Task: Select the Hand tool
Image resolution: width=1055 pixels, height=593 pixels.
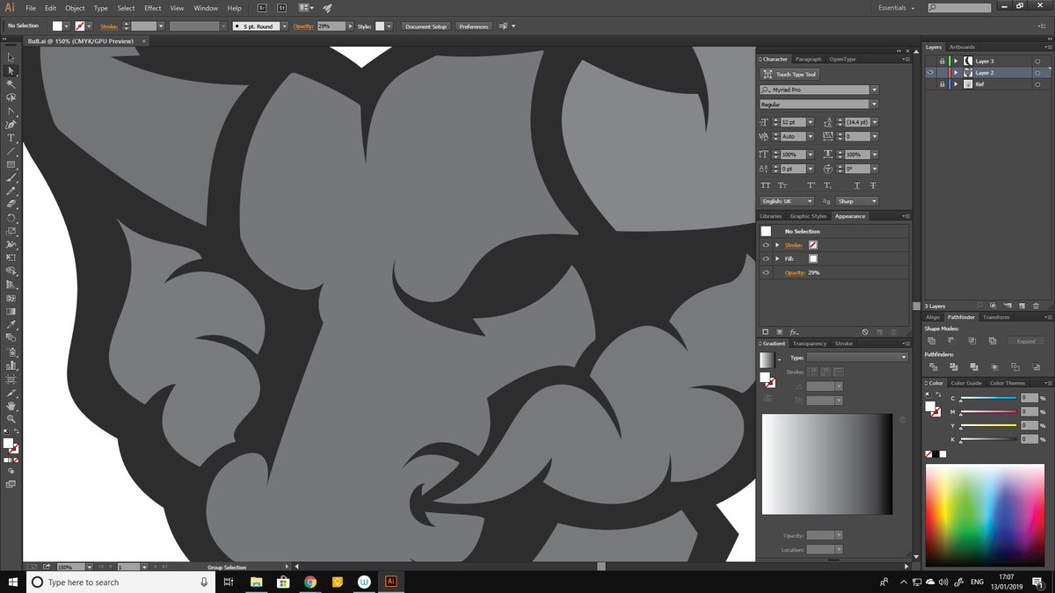Action: (x=11, y=406)
